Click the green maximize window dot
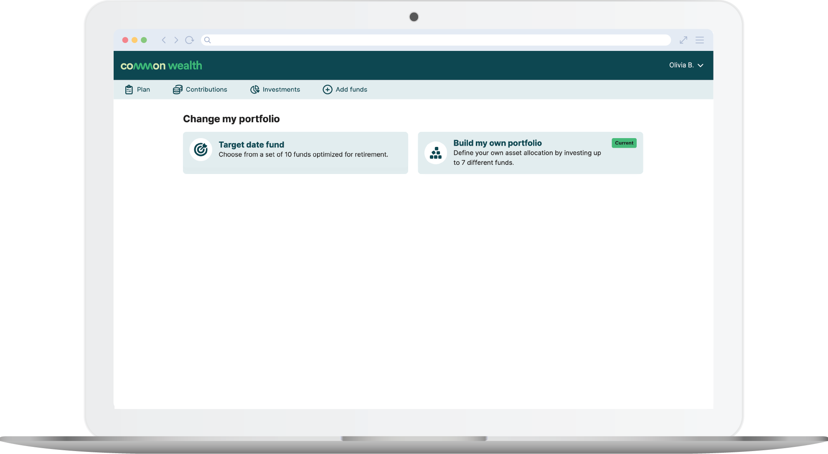This screenshot has width=828, height=454. tap(144, 40)
